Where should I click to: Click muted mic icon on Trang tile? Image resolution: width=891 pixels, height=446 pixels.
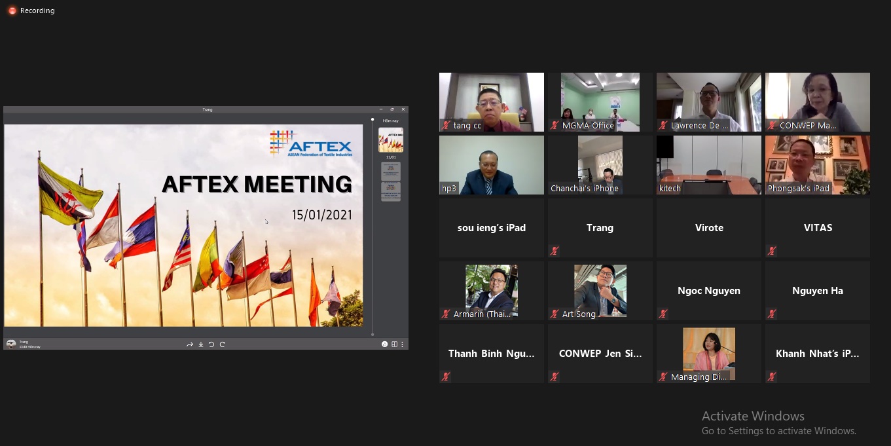(555, 251)
